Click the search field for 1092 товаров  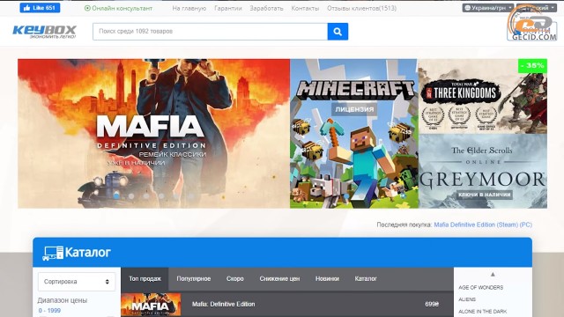[x=210, y=32]
